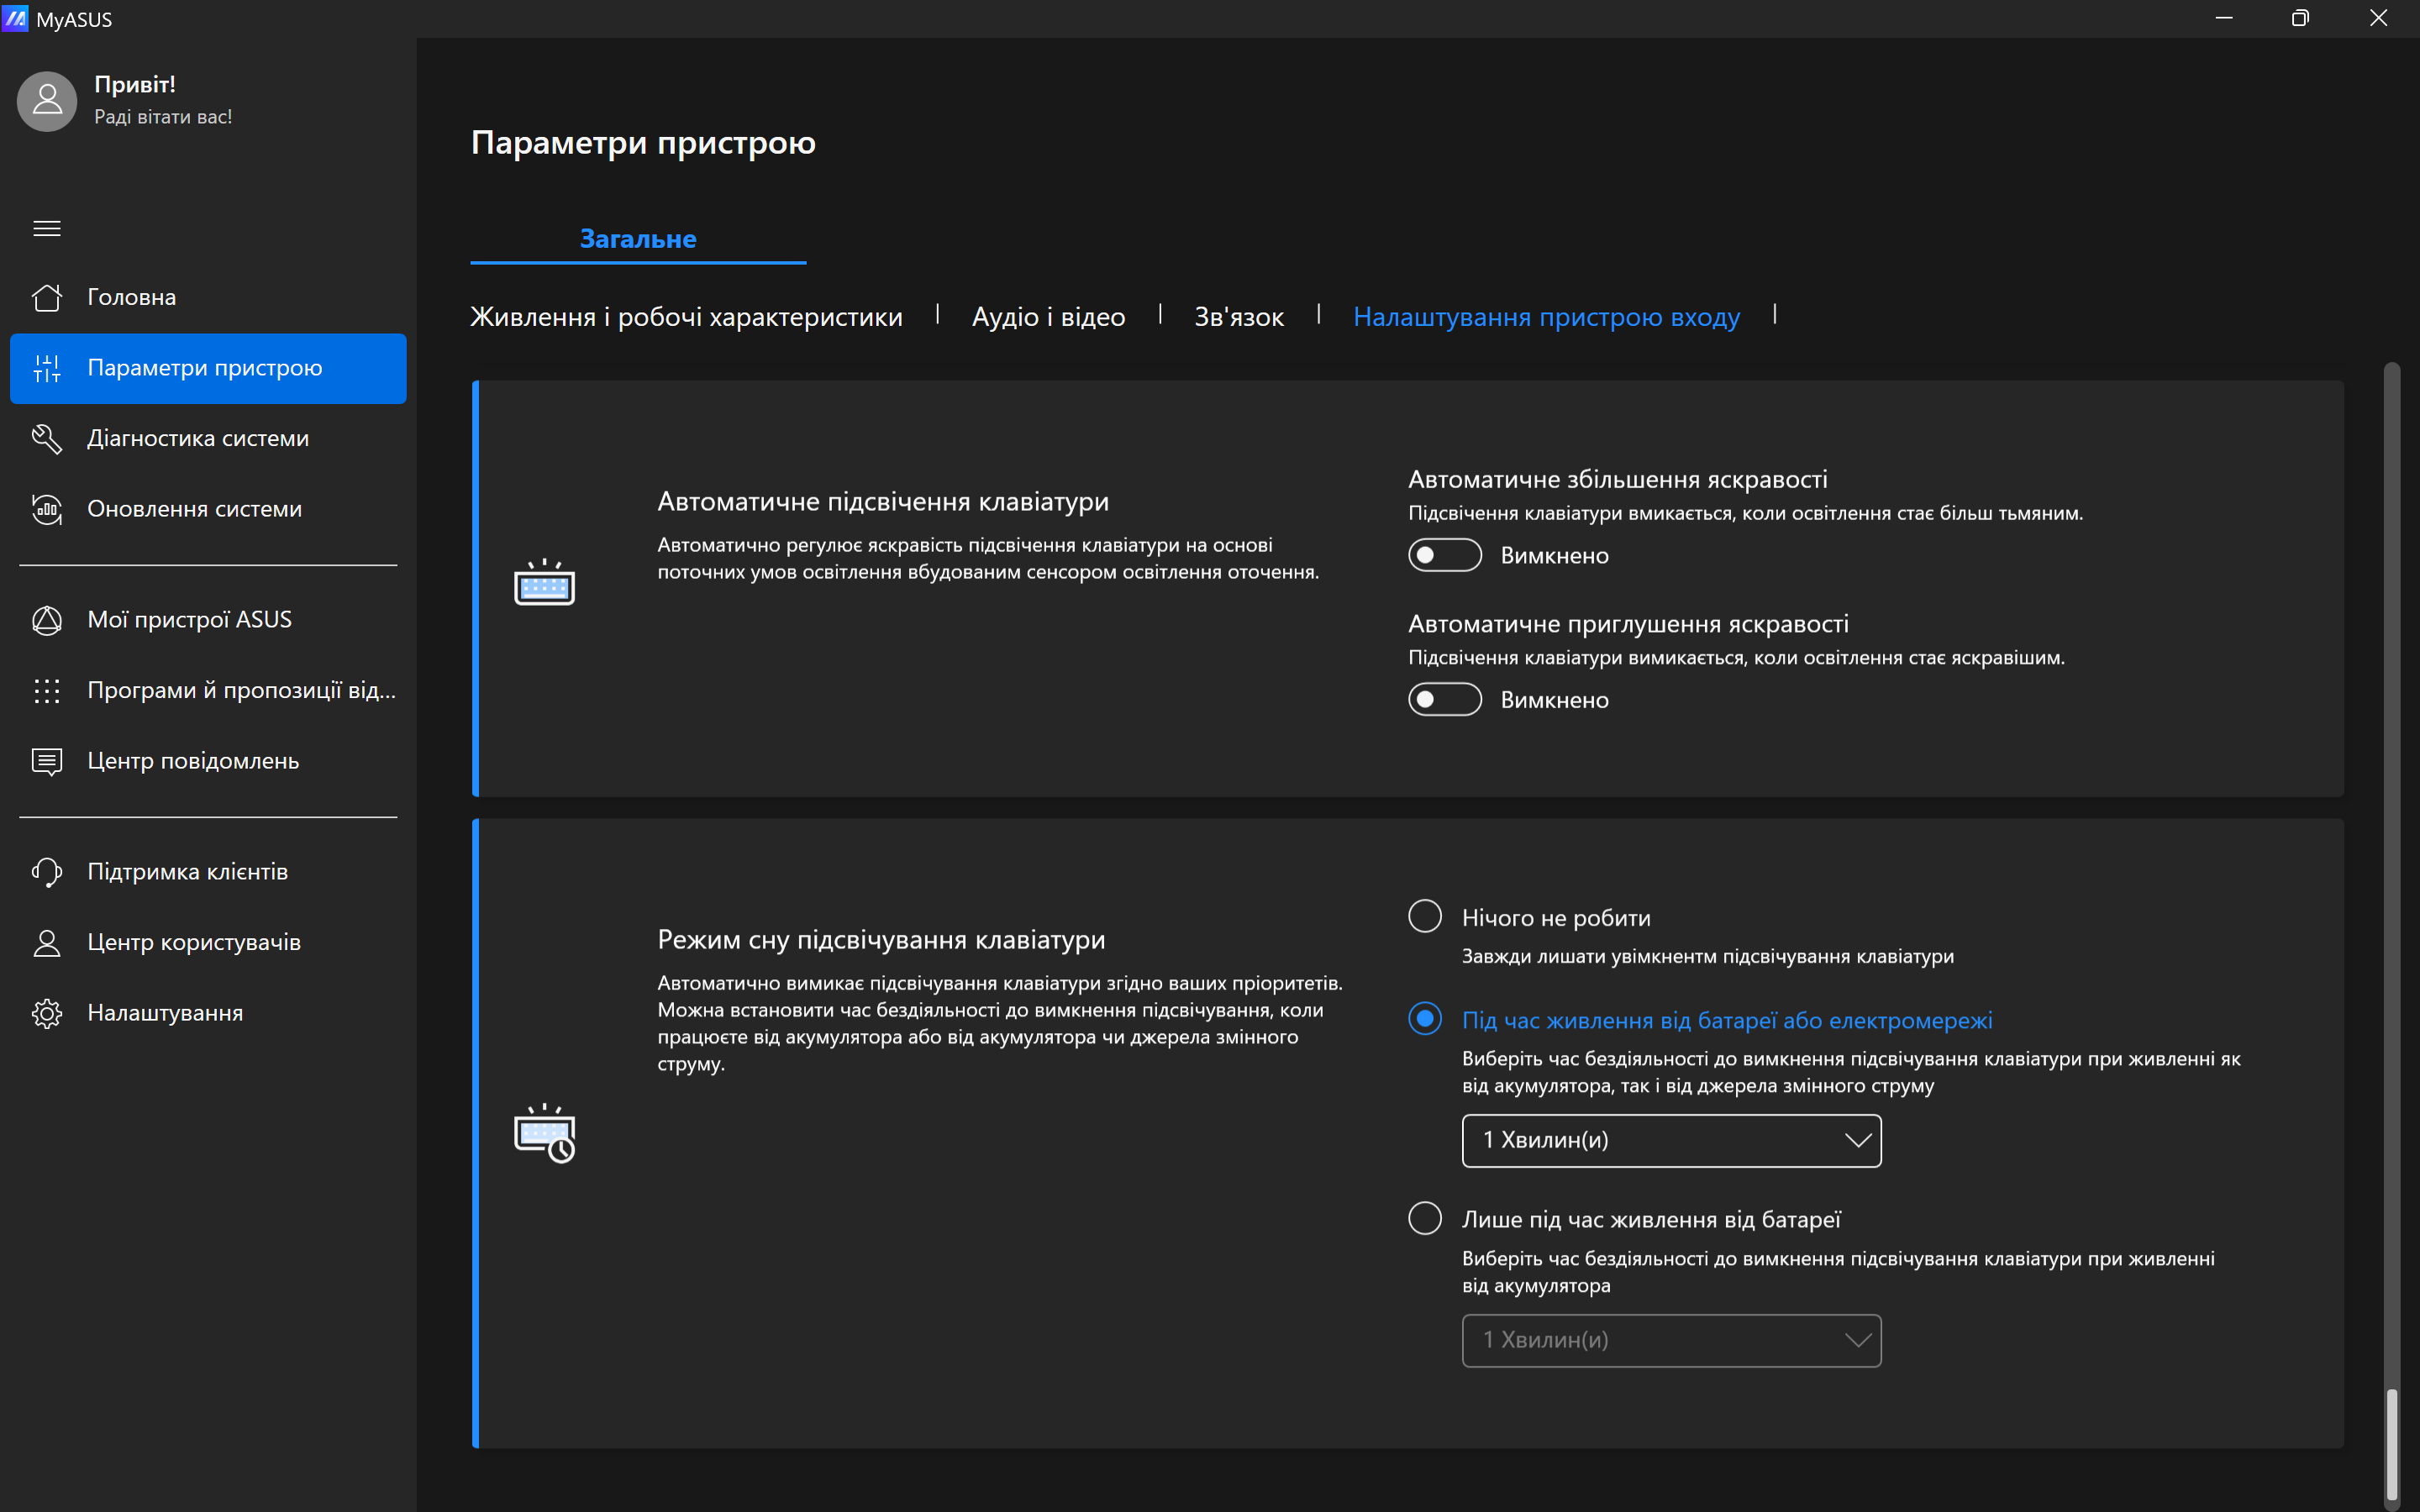The height and width of the screenshot is (1512, 2420).
Task: Click the hamburger menu icon in sidebar
Action: point(47,228)
